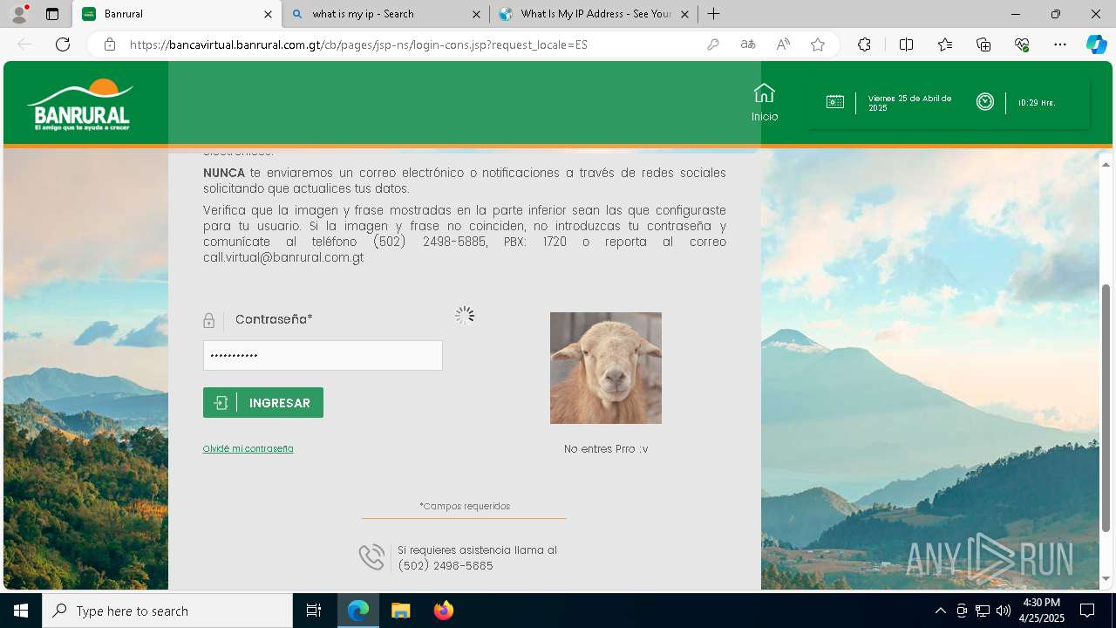The width and height of the screenshot is (1116, 628).
Task: Click the Type here to search box
Action: (x=167, y=611)
